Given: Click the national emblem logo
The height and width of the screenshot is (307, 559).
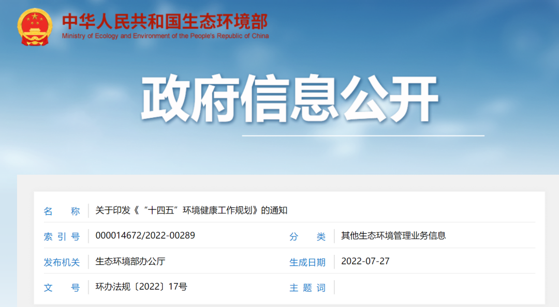Looking at the screenshot, I should [x=35, y=27].
